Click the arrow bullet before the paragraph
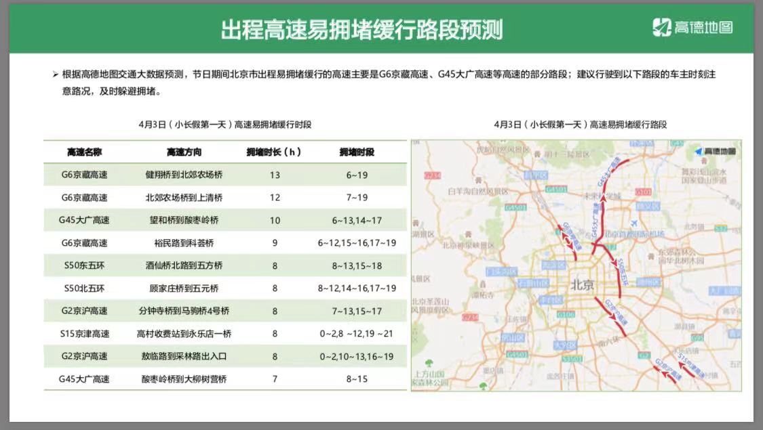The height and width of the screenshot is (430, 763). [x=55, y=74]
